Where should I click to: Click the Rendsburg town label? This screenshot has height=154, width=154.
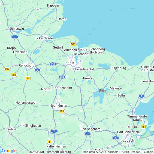click(27, 65)
